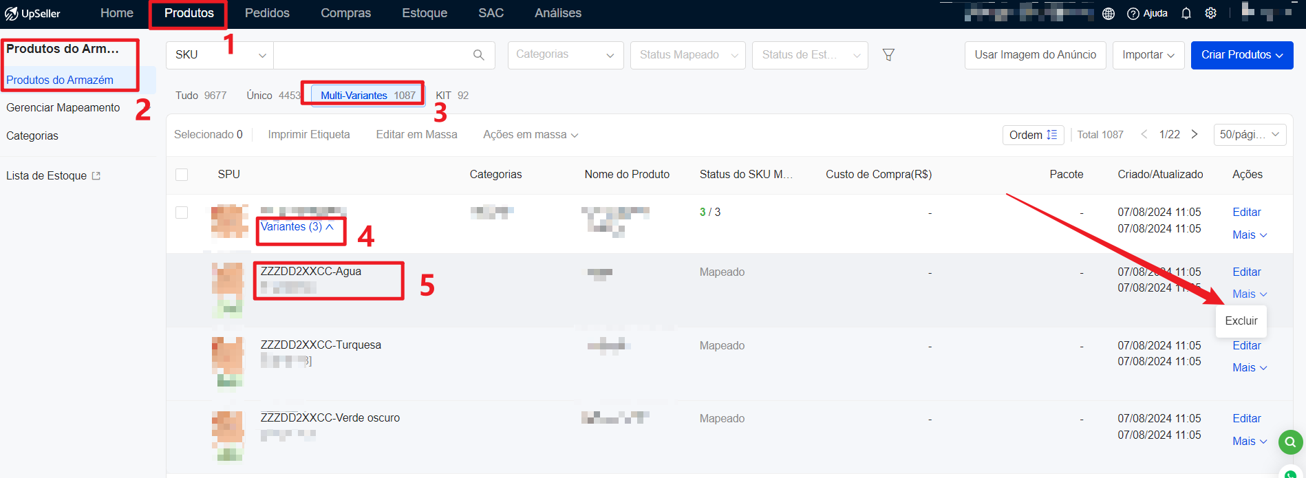1306x478 pixels.
Task: Open the Estoque menu
Action: [x=425, y=13]
